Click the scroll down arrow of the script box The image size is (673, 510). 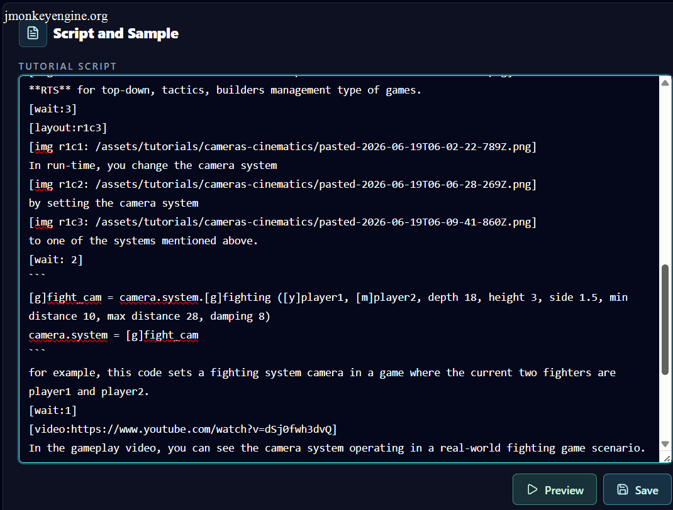(x=665, y=444)
